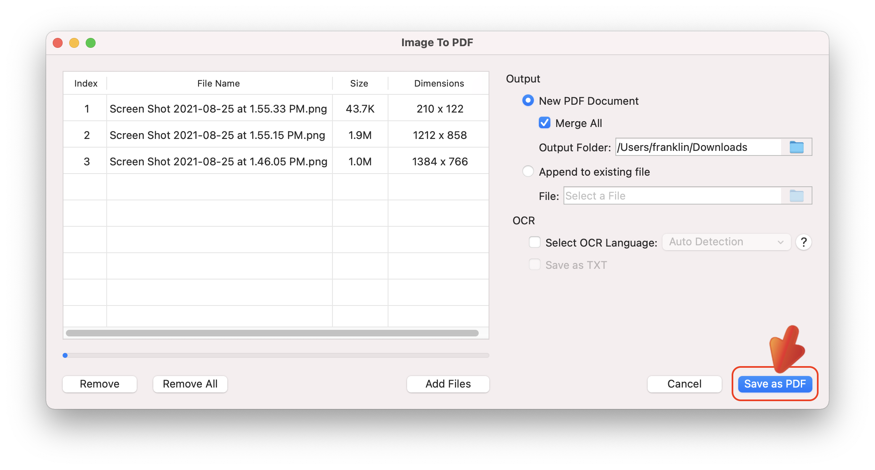
Task: Click the 1.0M size cell
Action: (360, 162)
